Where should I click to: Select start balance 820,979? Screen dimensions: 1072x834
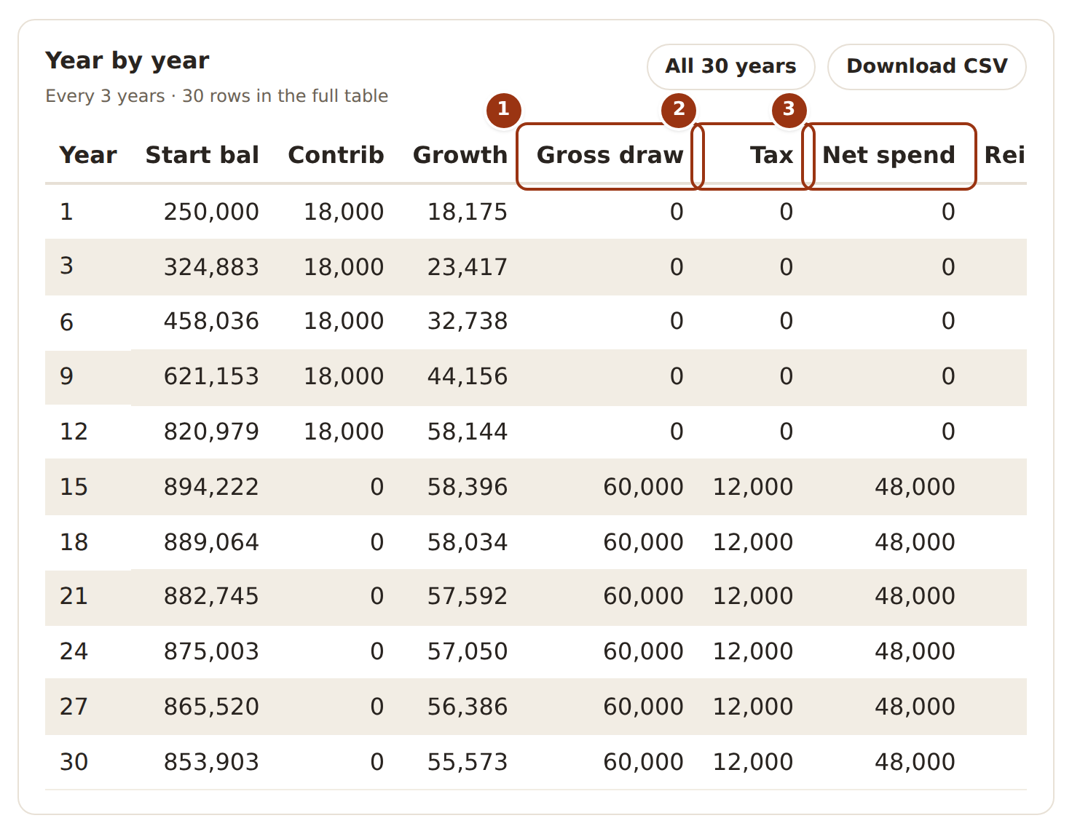(211, 432)
